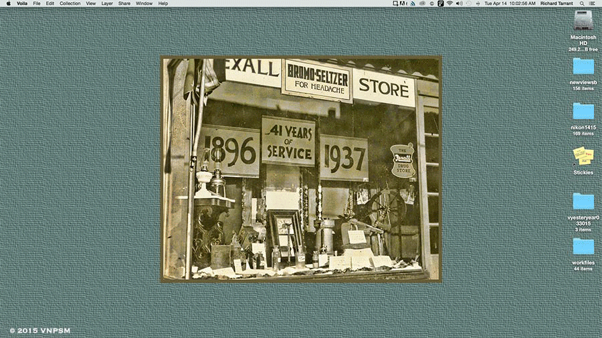Select the Macintosh HD drive icon
This screenshot has width=602, height=338.
click(583, 20)
